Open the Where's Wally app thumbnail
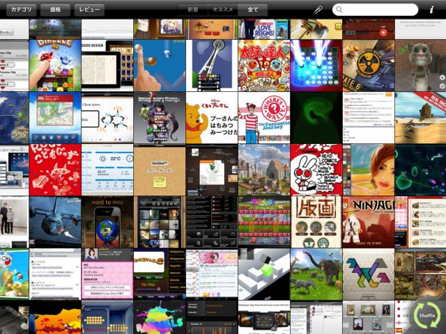 pyautogui.click(x=264, y=118)
